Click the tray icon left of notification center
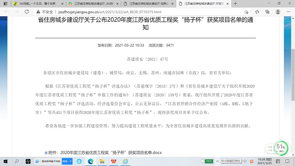This screenshot has height=166, width=295. [x=278, y=161]
